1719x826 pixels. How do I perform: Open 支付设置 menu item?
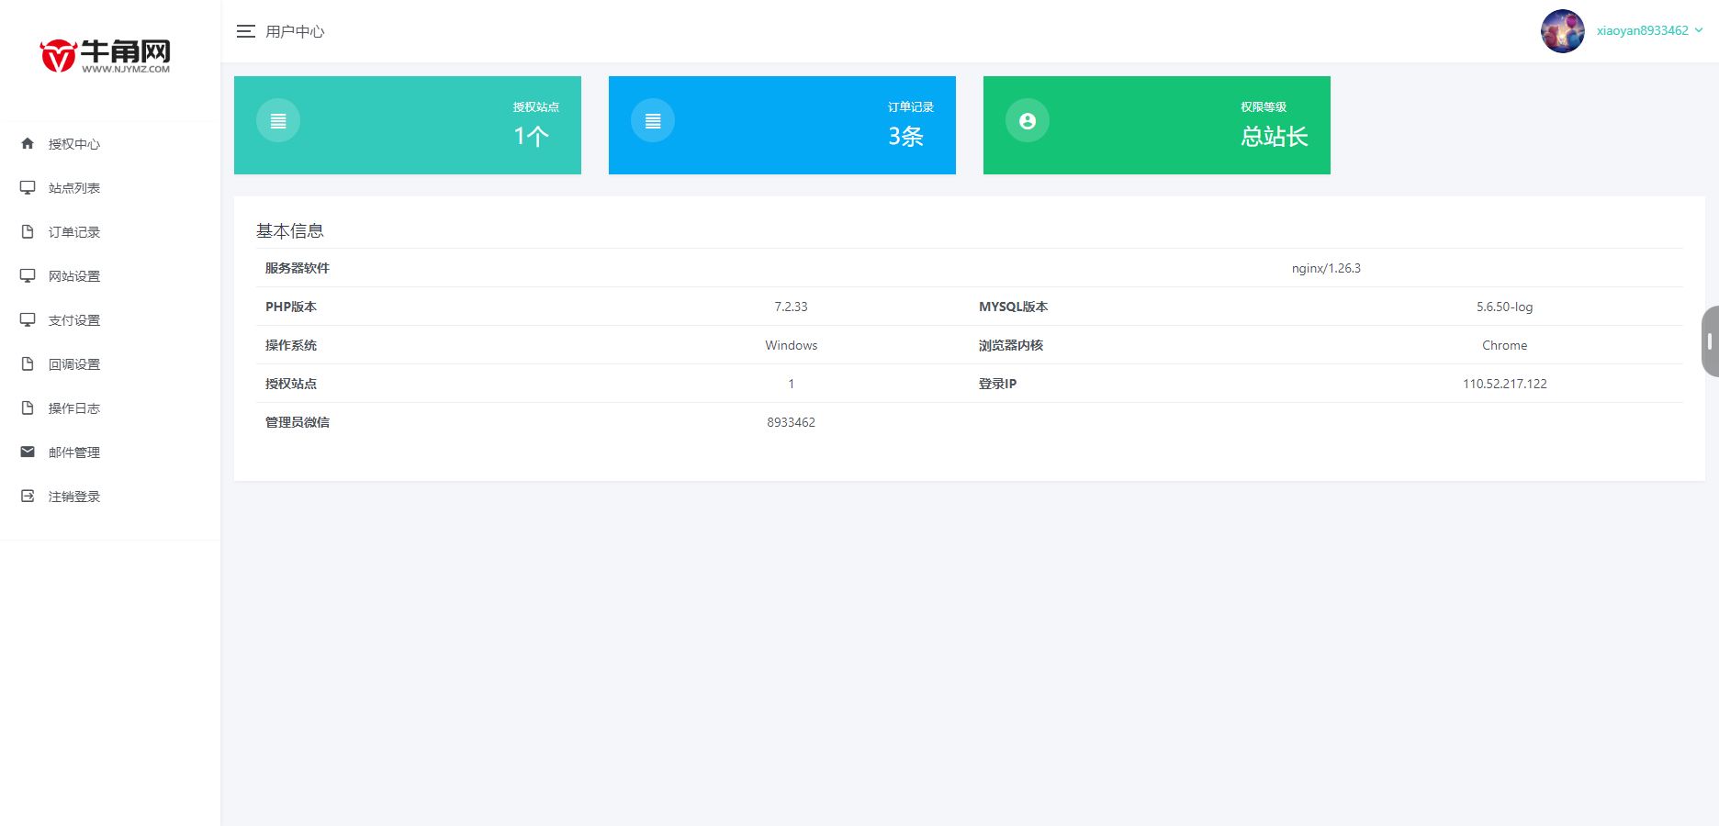110,320
